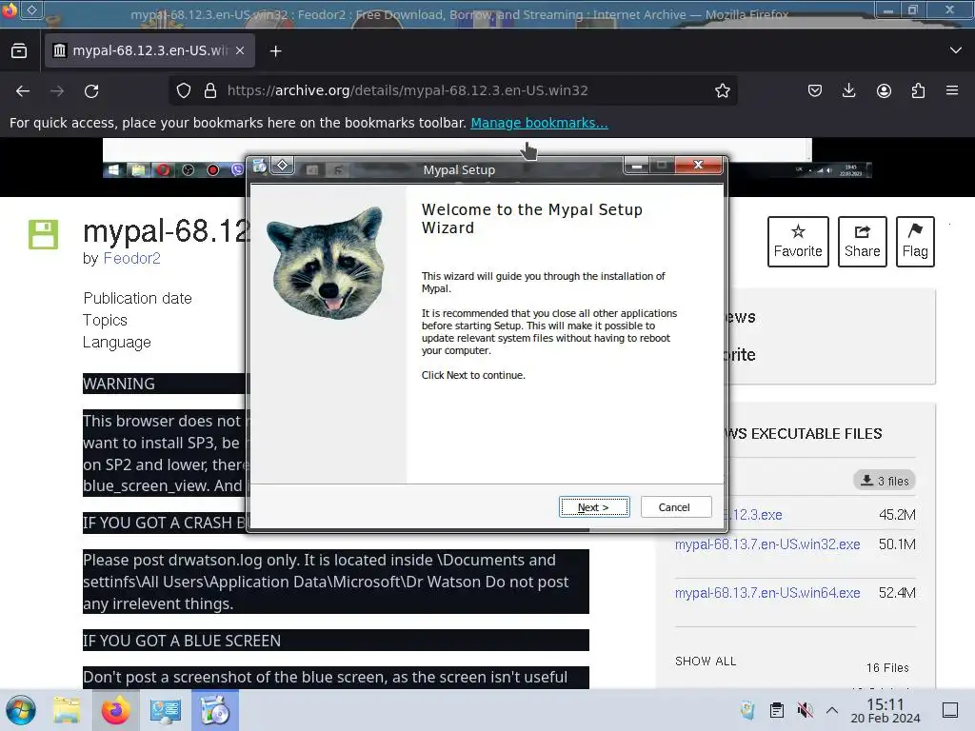The height and width of the screenshot is (731, 975).
Task: Flag this item with the Flag button
Action: click(x=915, y=242)
